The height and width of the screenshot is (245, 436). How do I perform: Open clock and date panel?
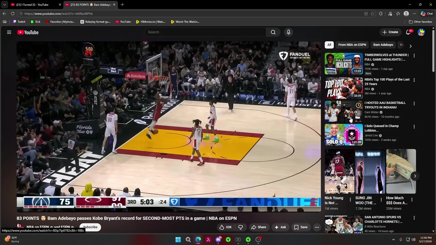tap(426, 240)
